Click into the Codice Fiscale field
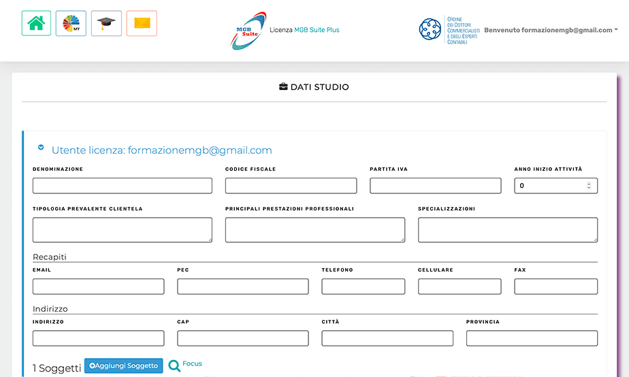Image resolution: width=629 pixels, height=377 pixels. pyautogui.click(x=291, y=186)
